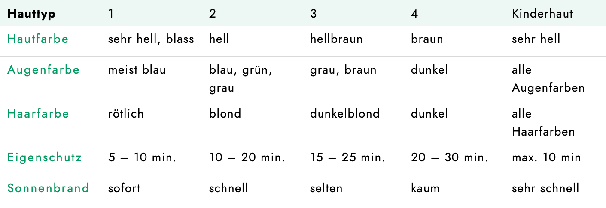
Task: Click the 'sofort' sunburn cell
Action: 124,188
